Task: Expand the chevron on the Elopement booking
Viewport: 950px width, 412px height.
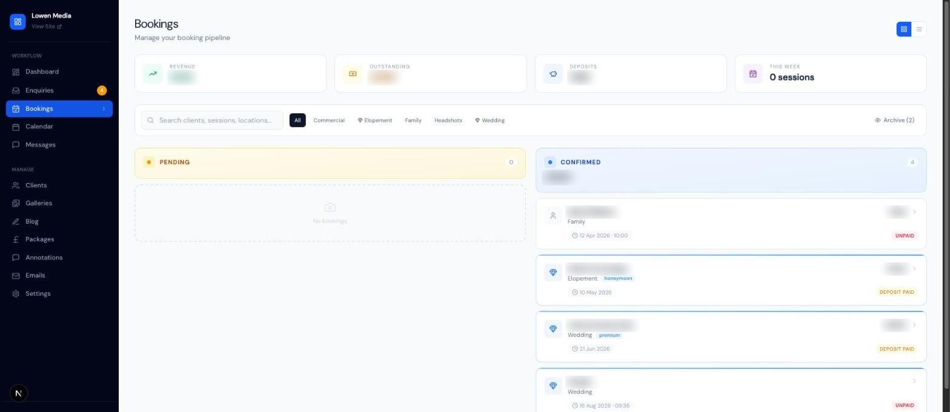Action: [x=914, y=268]
